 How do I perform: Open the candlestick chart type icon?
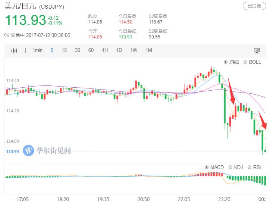14,50
